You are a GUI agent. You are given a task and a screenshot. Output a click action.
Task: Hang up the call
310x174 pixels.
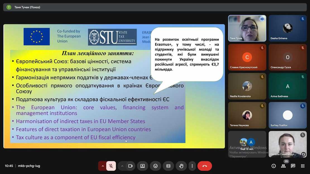(205, 166)
